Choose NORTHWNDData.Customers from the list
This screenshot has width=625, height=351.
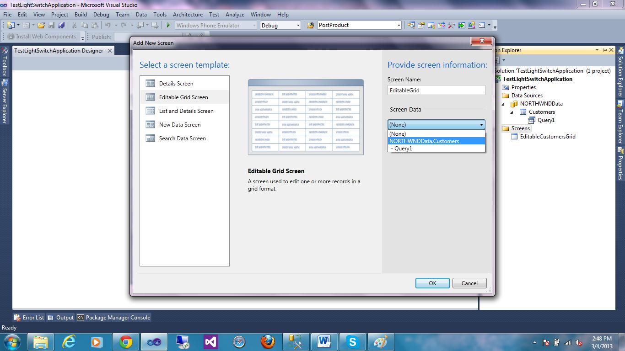[436, 141]
